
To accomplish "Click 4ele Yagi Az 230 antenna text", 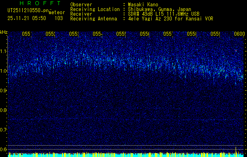I will point(170,19).
